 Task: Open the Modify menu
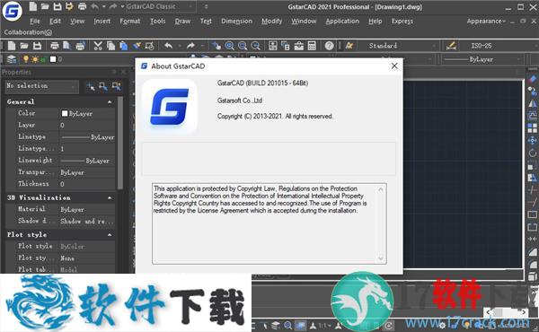(x=271, y=21)
